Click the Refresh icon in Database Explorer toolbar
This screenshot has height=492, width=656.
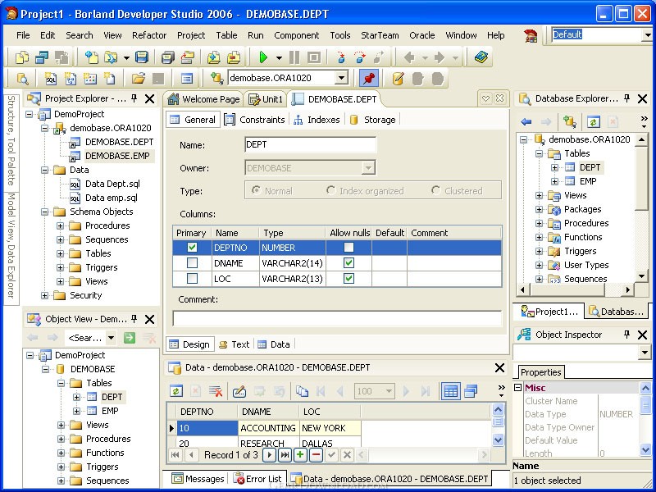593,121
